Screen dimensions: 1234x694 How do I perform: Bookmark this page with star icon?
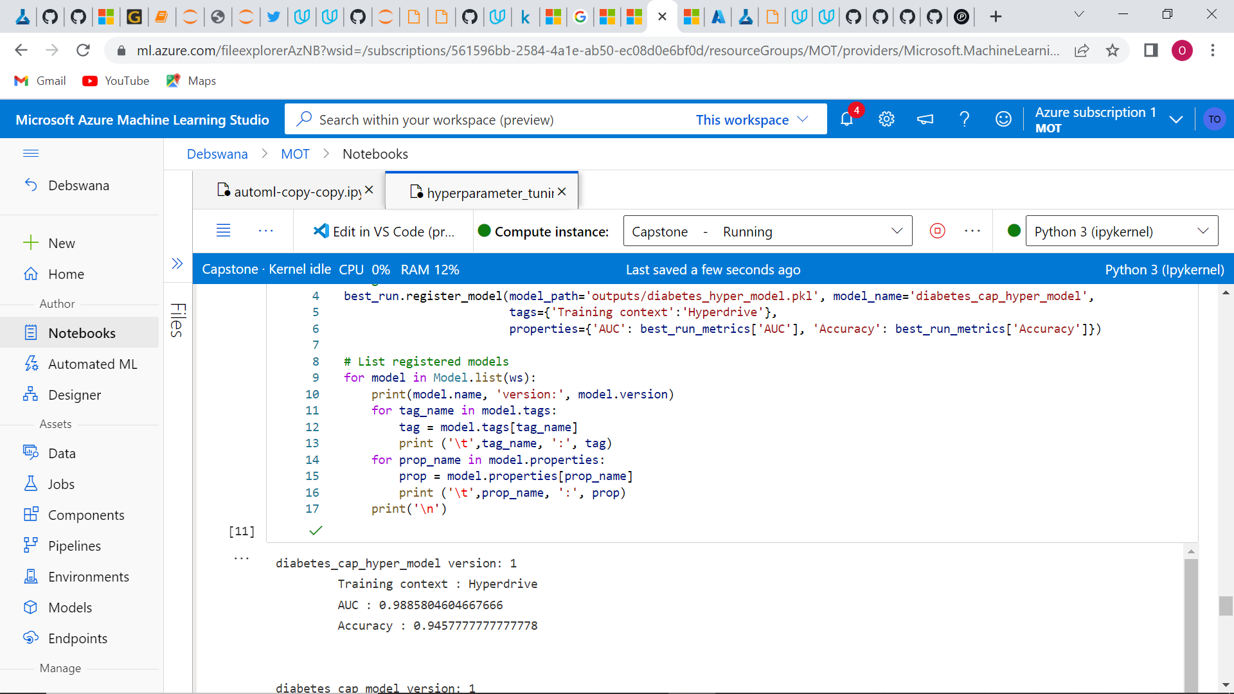[x=1113, y=50]
